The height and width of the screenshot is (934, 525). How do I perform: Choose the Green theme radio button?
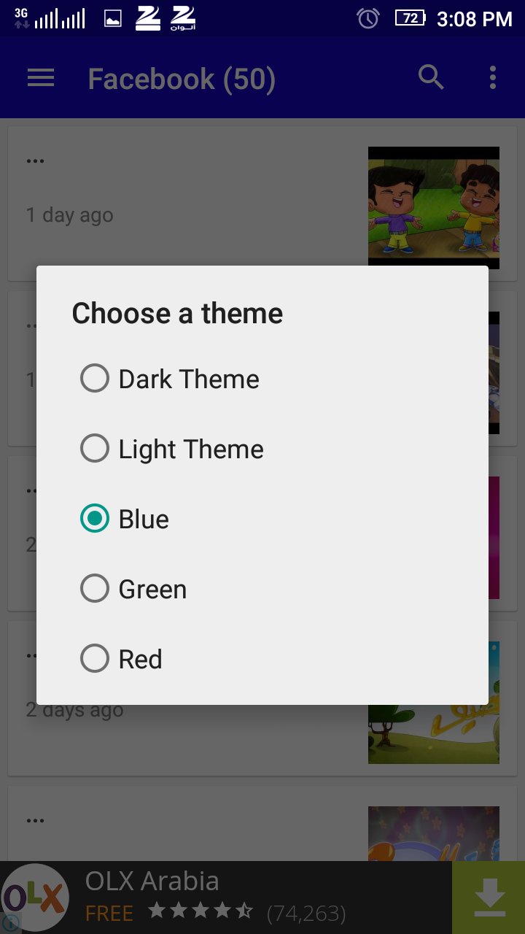point(95,589)
